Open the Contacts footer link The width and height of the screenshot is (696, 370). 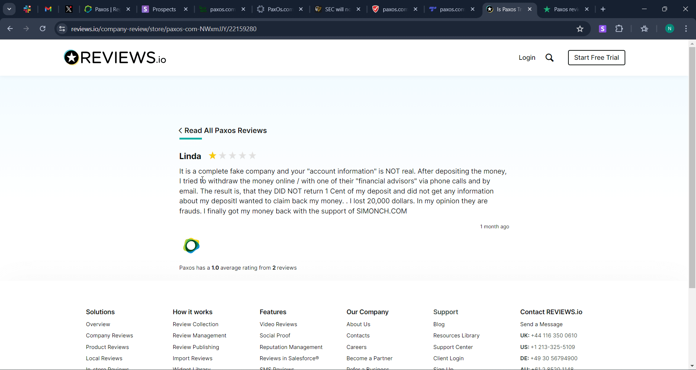tap(358, 336)
